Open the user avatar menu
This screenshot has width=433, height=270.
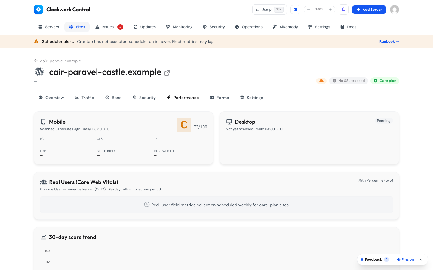coord(395,10)
